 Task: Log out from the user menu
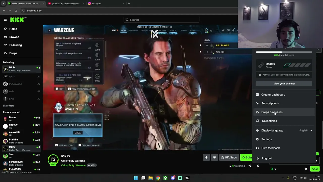pyautogui.click(x=284, y=158)
